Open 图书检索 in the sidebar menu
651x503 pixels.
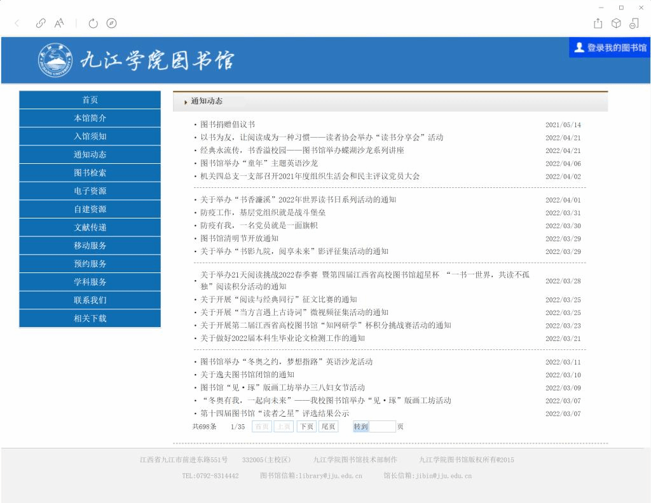[x=90, y=173]
